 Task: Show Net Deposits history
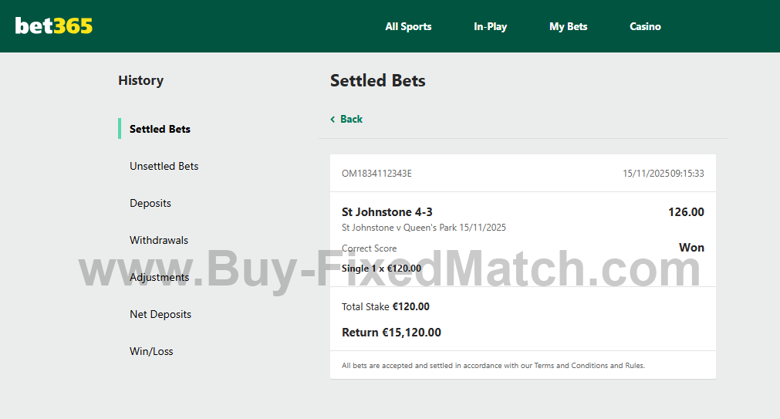(x=160, y=314)
